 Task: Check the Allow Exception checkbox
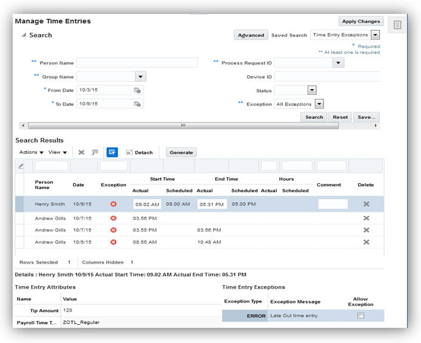point(360,316)
